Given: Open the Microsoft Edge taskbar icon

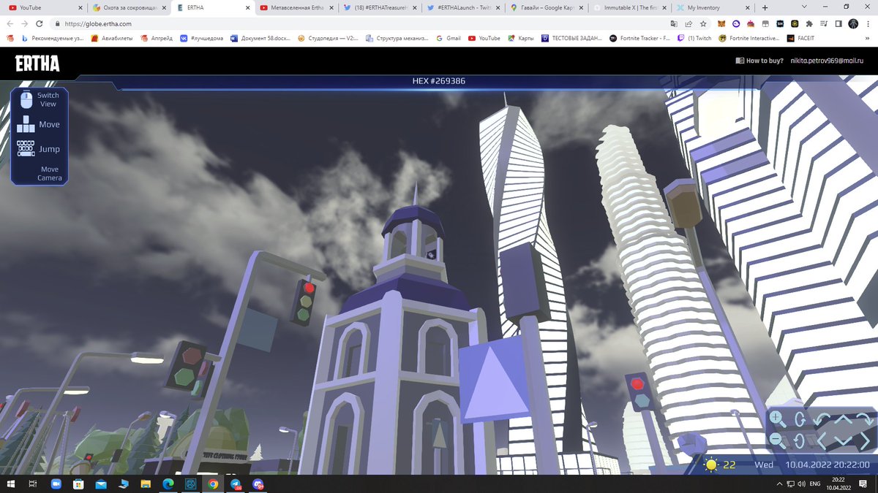Looking at the screenshot, I should pyautogui.click(x=168, y=484).
